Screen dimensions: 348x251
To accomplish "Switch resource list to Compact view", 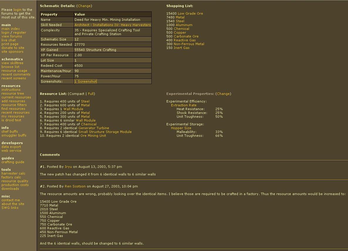I will [x=77, y=94].
